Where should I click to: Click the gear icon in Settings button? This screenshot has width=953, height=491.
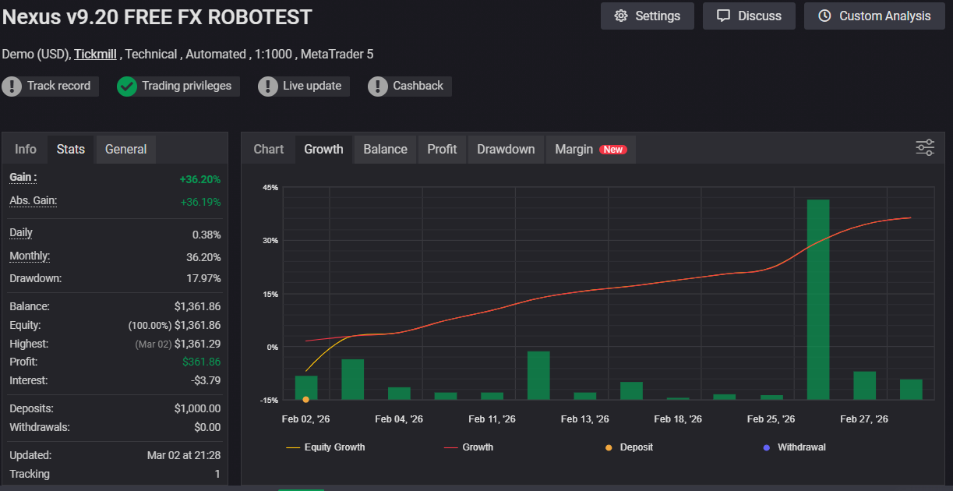[621, 16]
